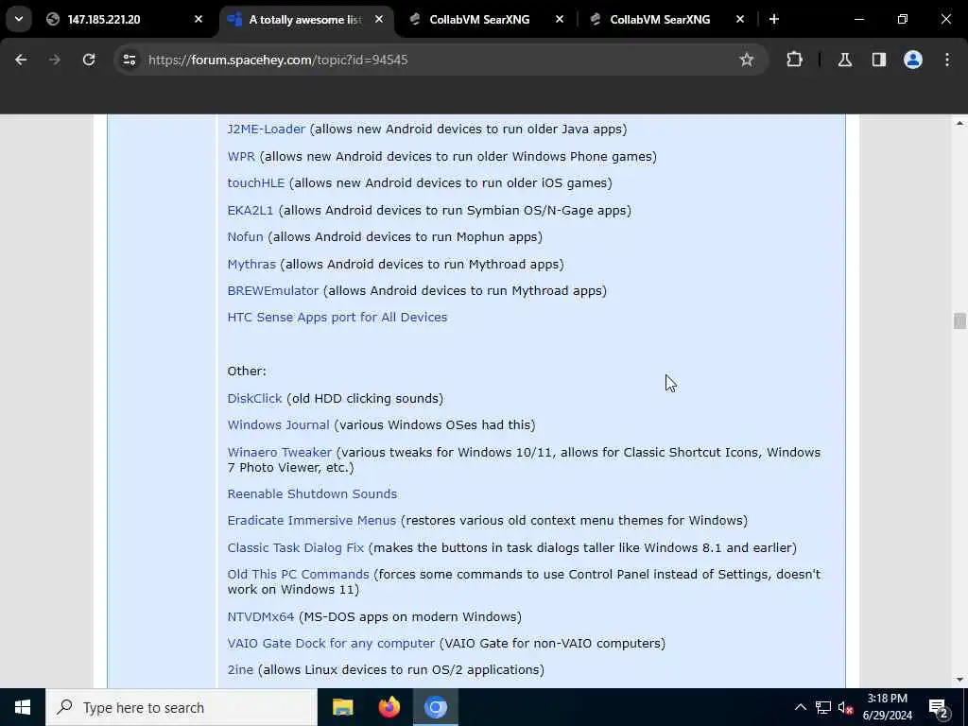Open Chrome three-dot menu
968x726 pixels.
pos(947,60)
